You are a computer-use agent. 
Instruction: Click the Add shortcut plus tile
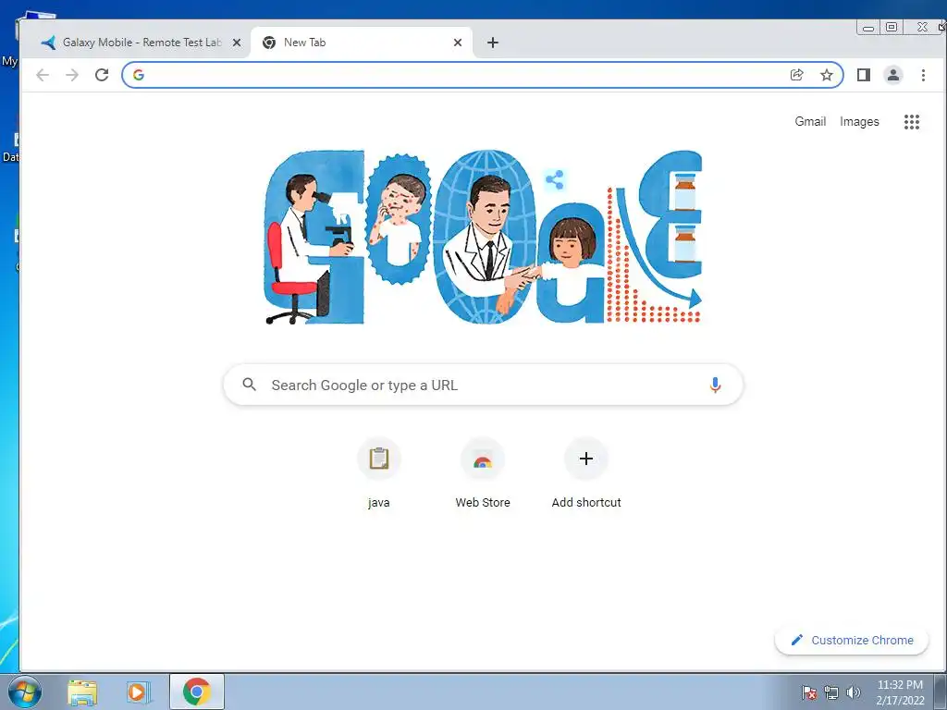click(585, 474)
